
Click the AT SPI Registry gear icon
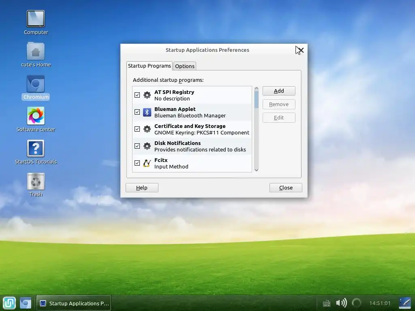(x=147, y=95)
